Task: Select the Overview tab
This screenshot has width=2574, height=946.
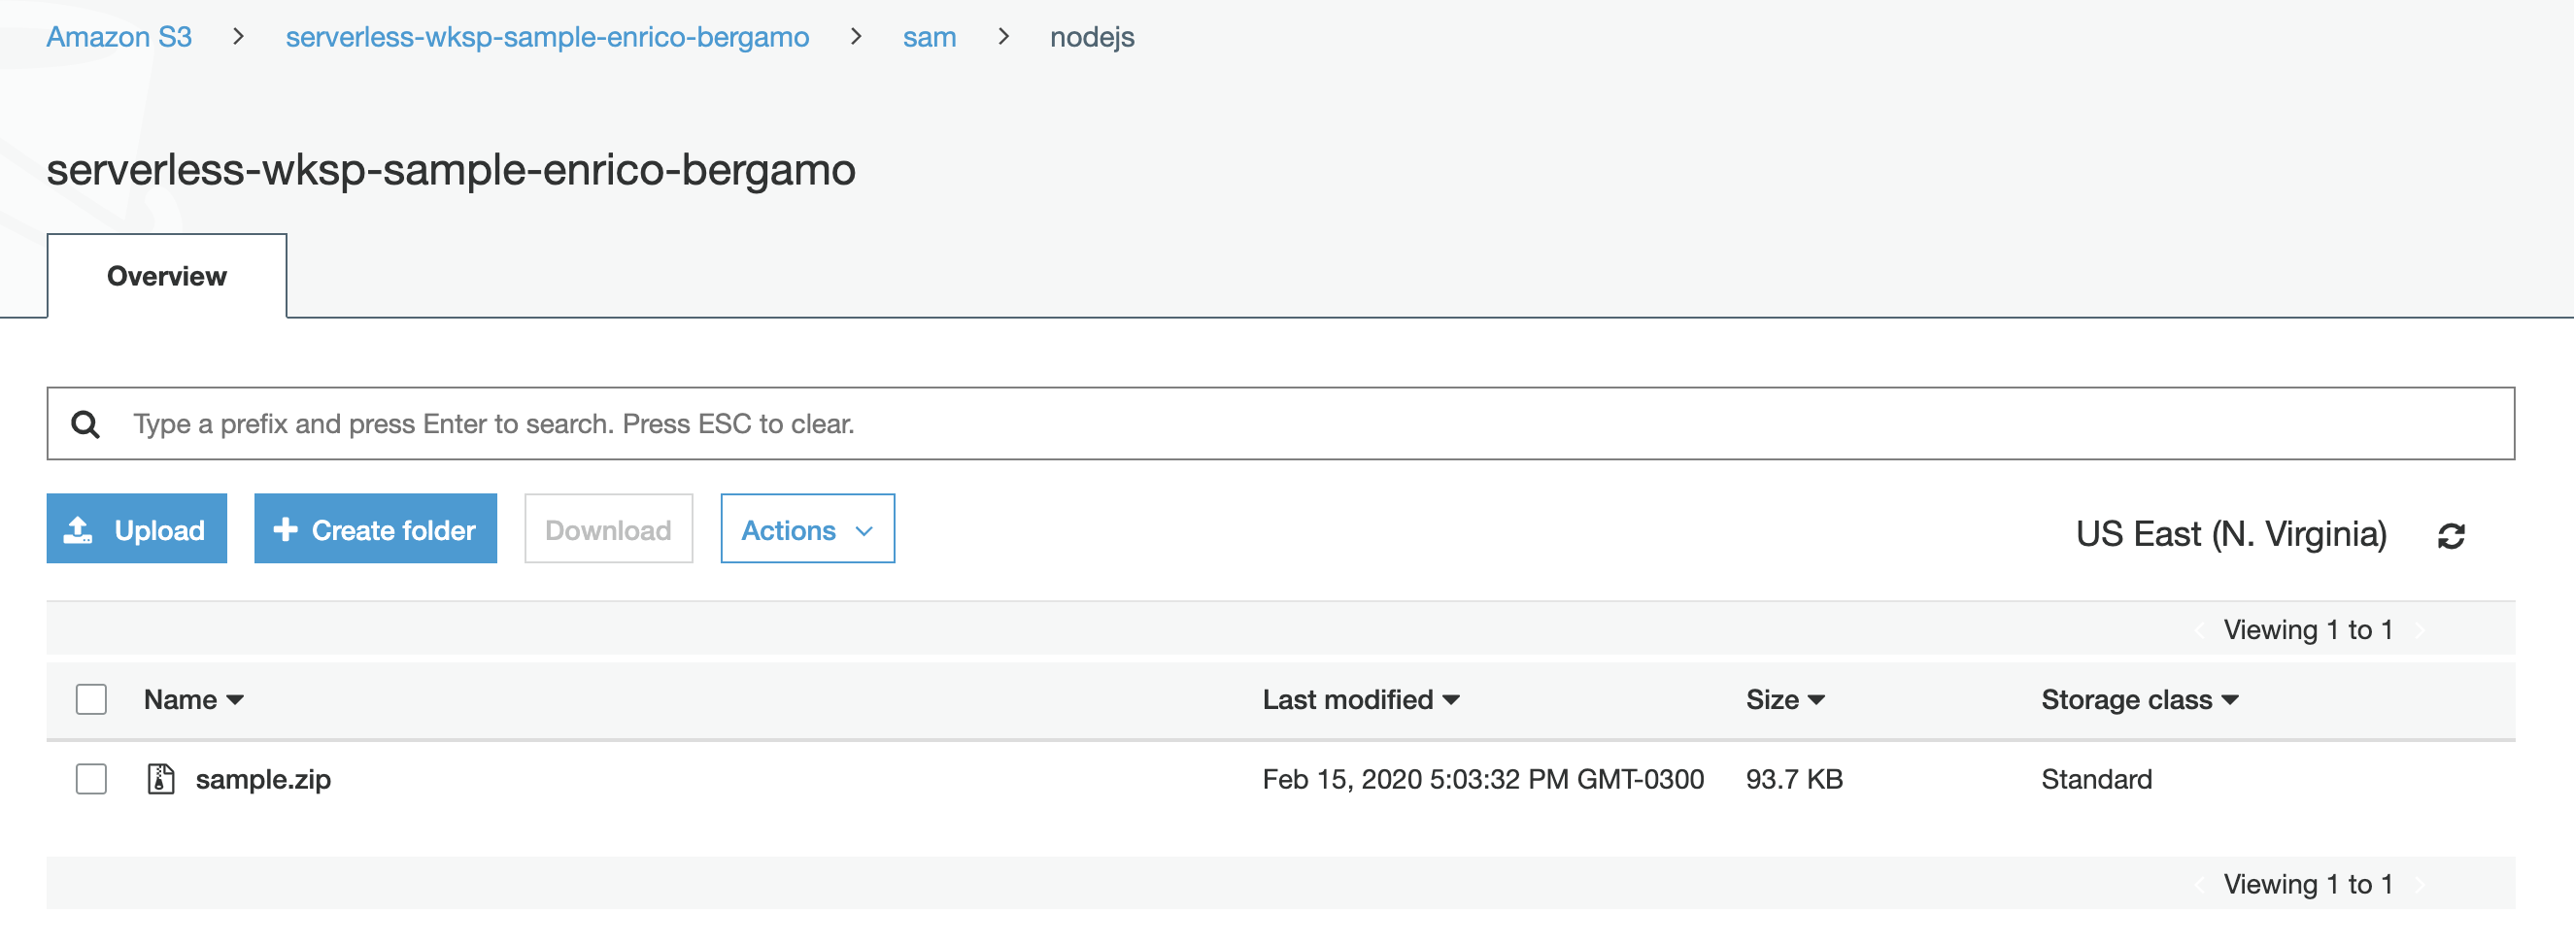Action: (x=167, y=277)
